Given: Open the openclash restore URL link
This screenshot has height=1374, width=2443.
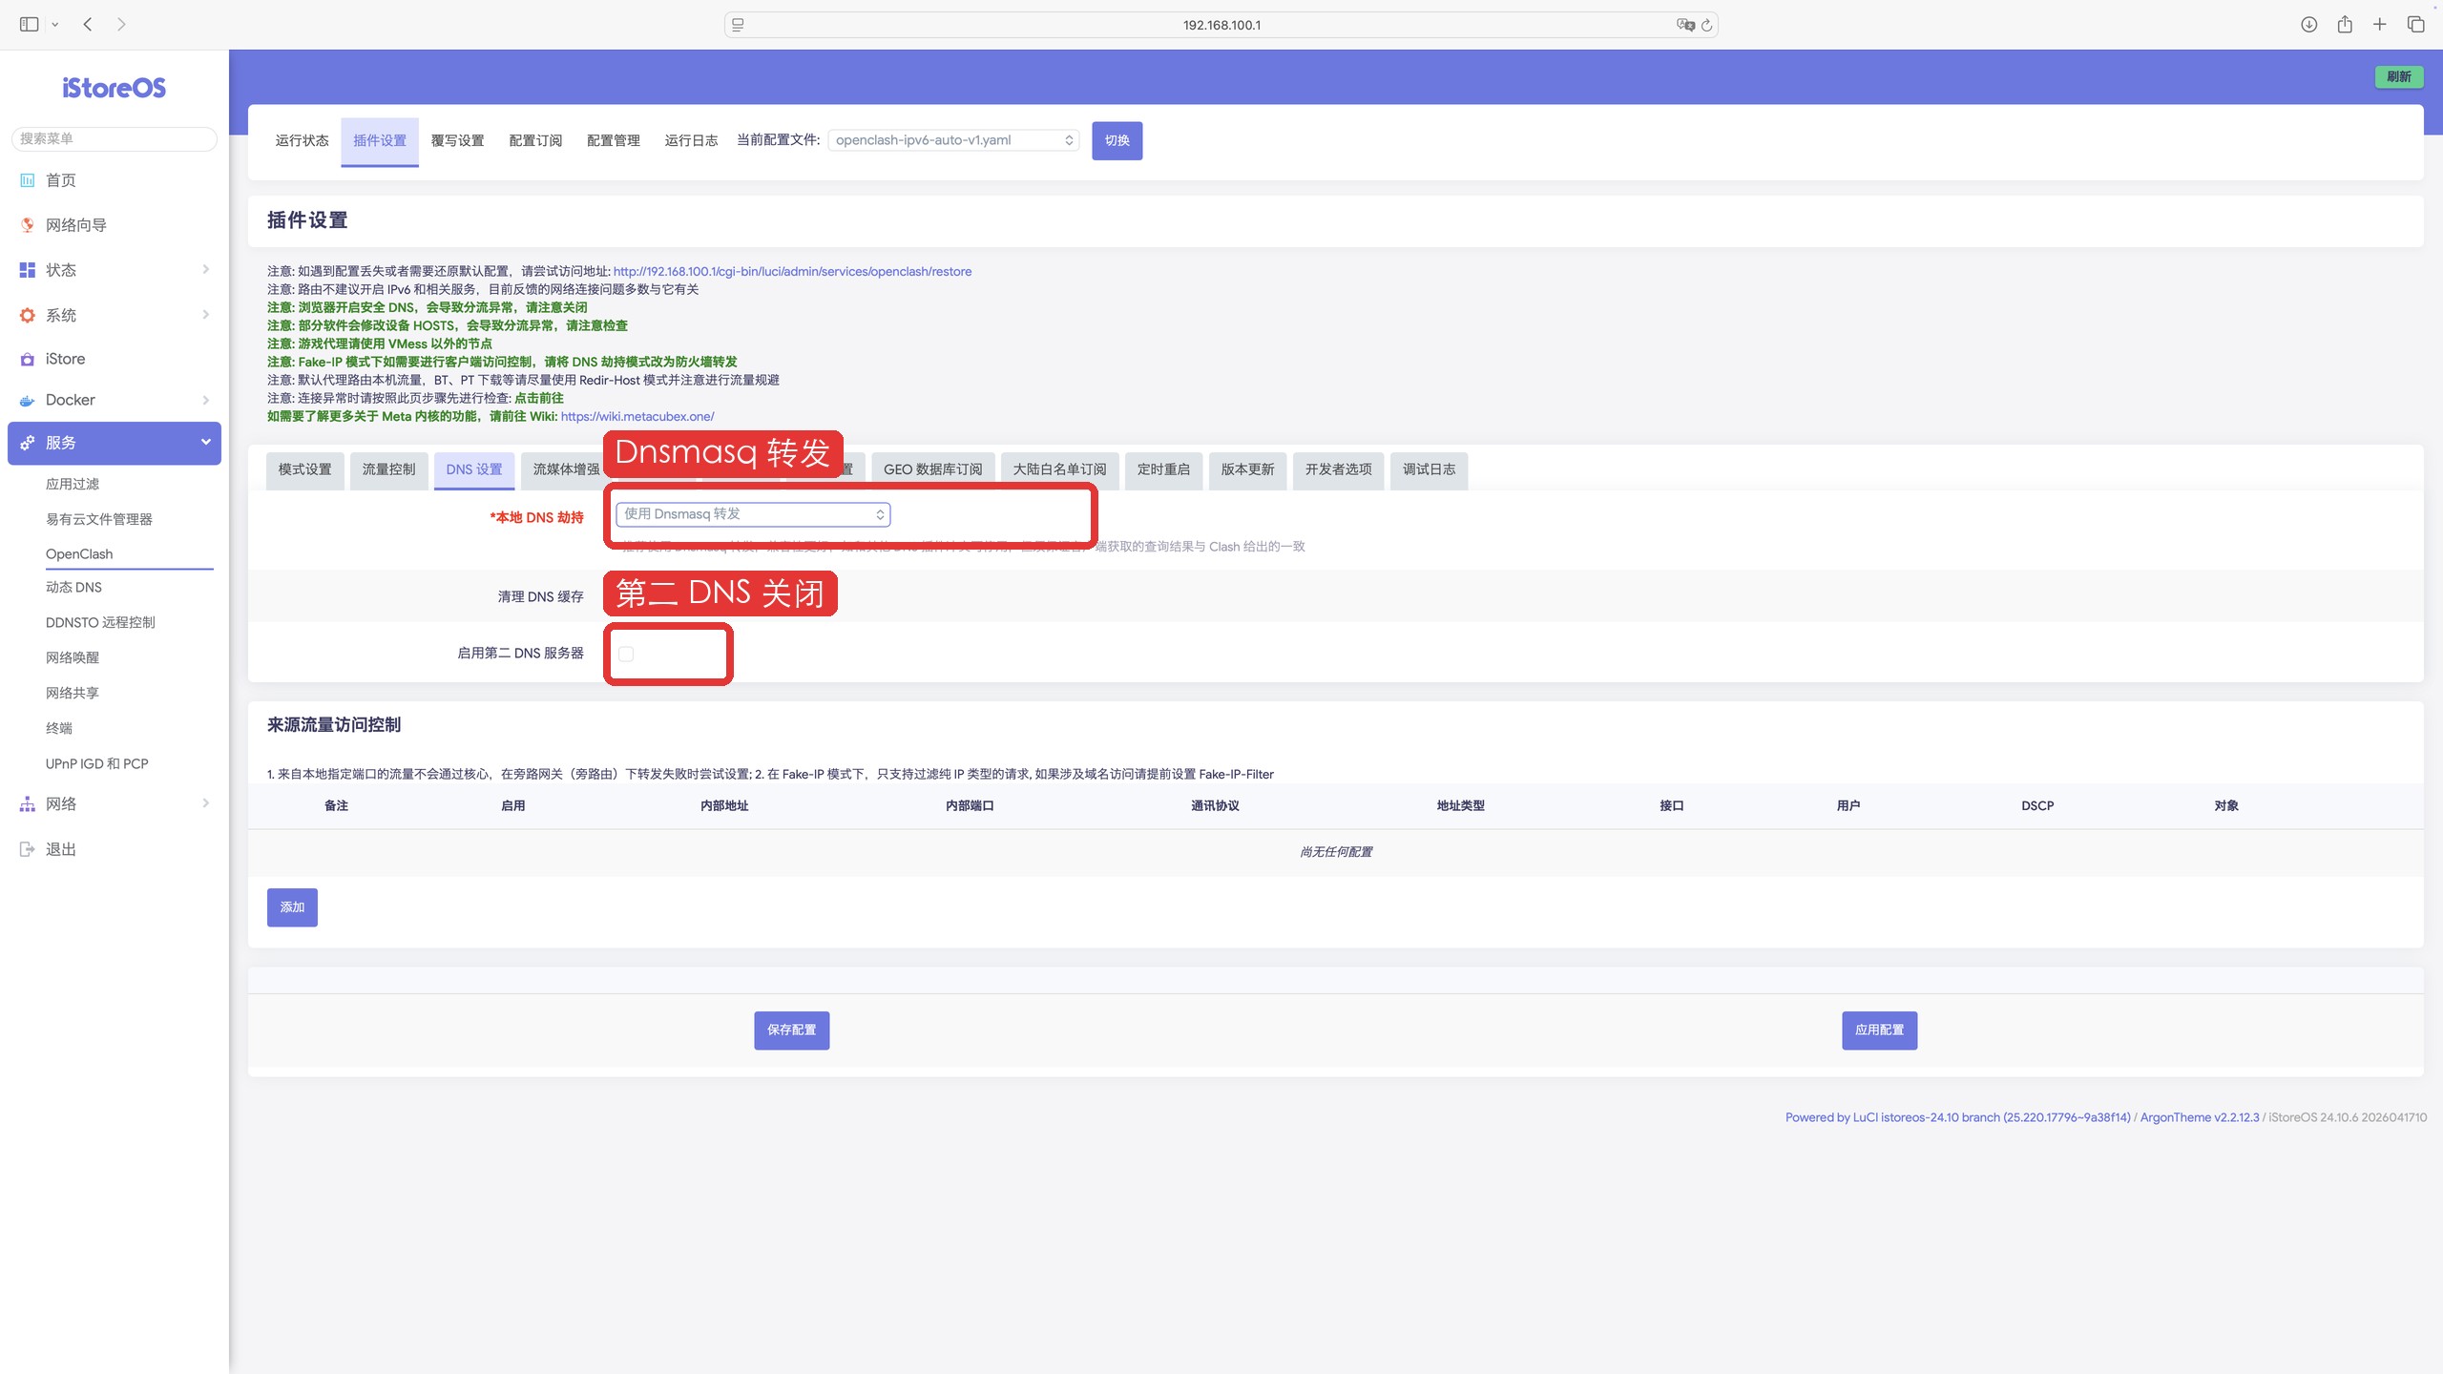Looking at the screenshot, I should point(792,272).
